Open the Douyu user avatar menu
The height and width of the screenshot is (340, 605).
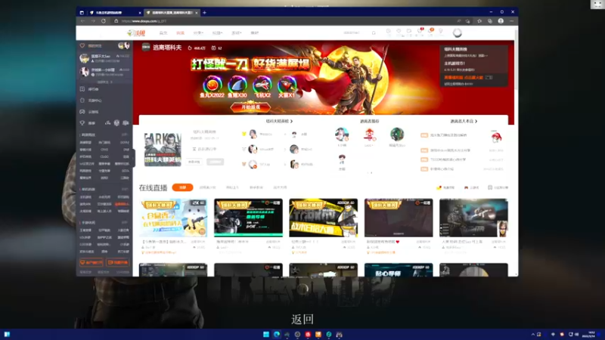pyautogui.click(x=458, y=33)
